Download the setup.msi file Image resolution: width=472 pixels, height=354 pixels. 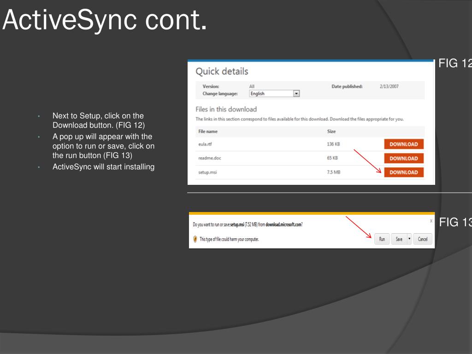pyautogui.click(x=404, y=172)
